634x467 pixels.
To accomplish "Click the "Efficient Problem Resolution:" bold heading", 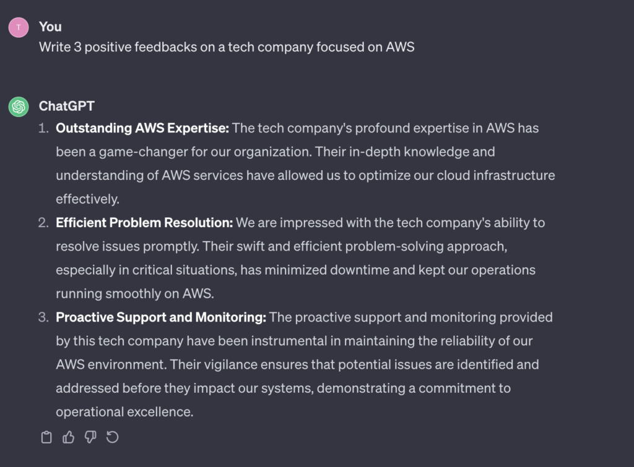I will [x=144, y=222].
